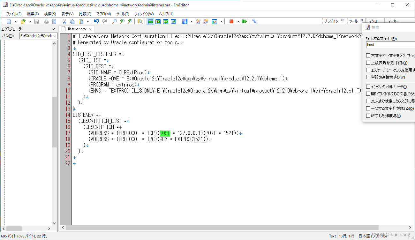
Task: Open the 検索(S) menu
Action: click(x=50, y=14)
